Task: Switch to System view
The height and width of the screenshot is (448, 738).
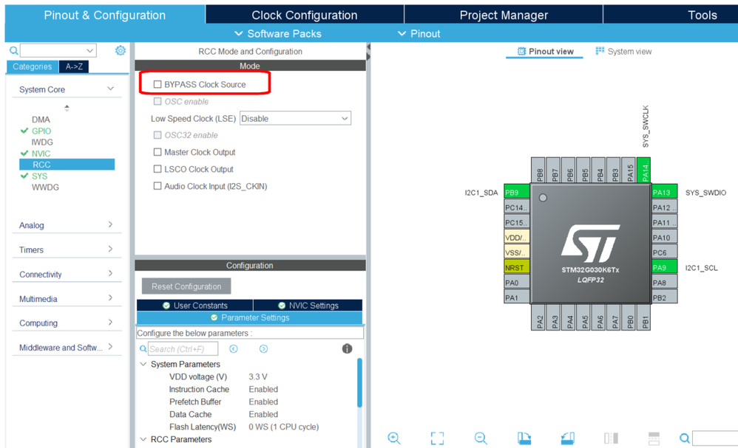Action: 623,51
